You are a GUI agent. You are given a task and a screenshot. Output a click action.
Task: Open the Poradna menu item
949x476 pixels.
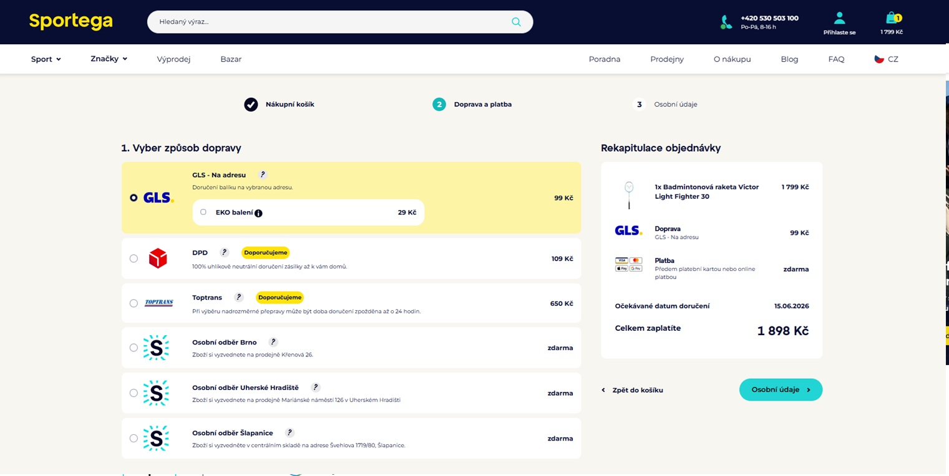click(605, 59)
